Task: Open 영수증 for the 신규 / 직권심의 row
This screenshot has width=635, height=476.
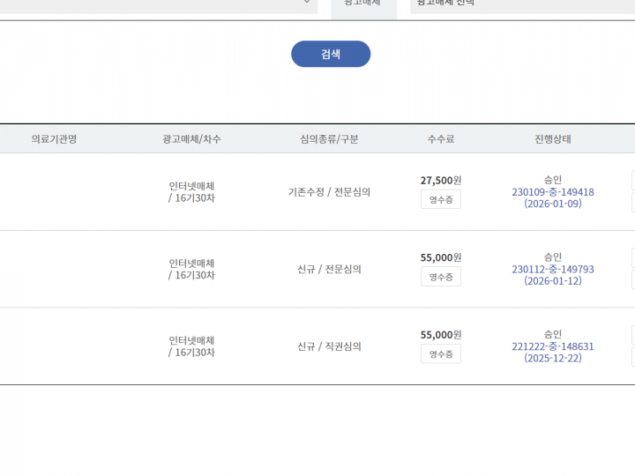Action: [x=440, y=353]
